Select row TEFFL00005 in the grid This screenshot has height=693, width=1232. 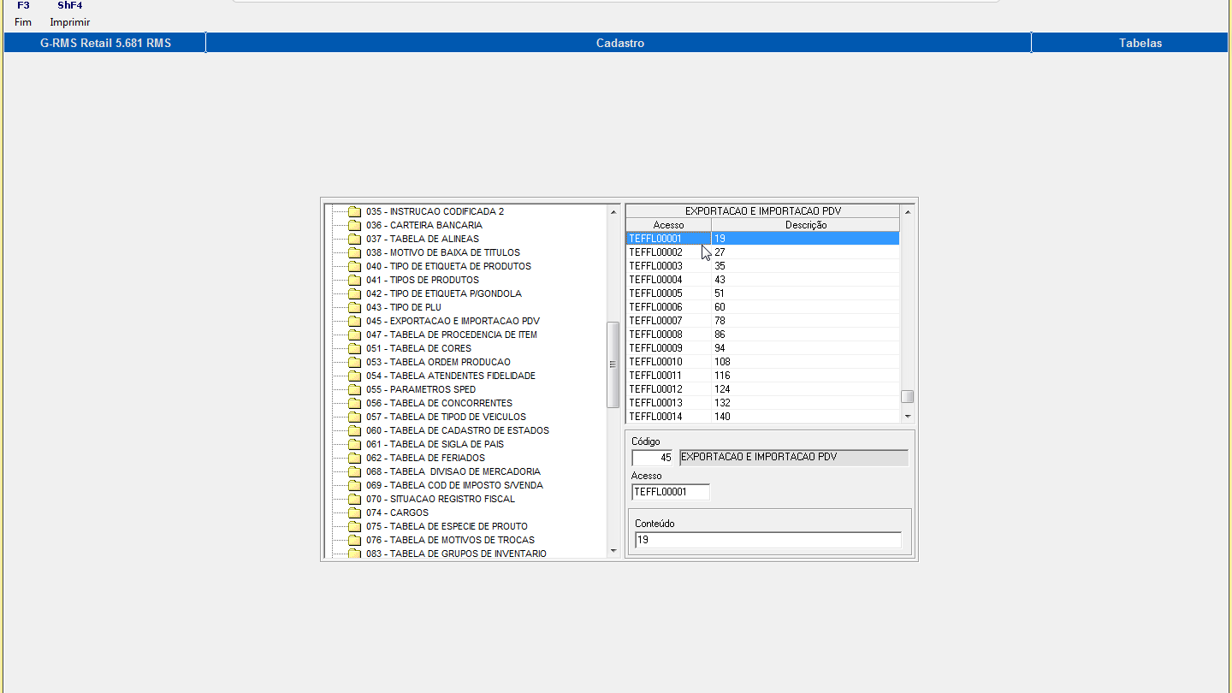[762, 293]
